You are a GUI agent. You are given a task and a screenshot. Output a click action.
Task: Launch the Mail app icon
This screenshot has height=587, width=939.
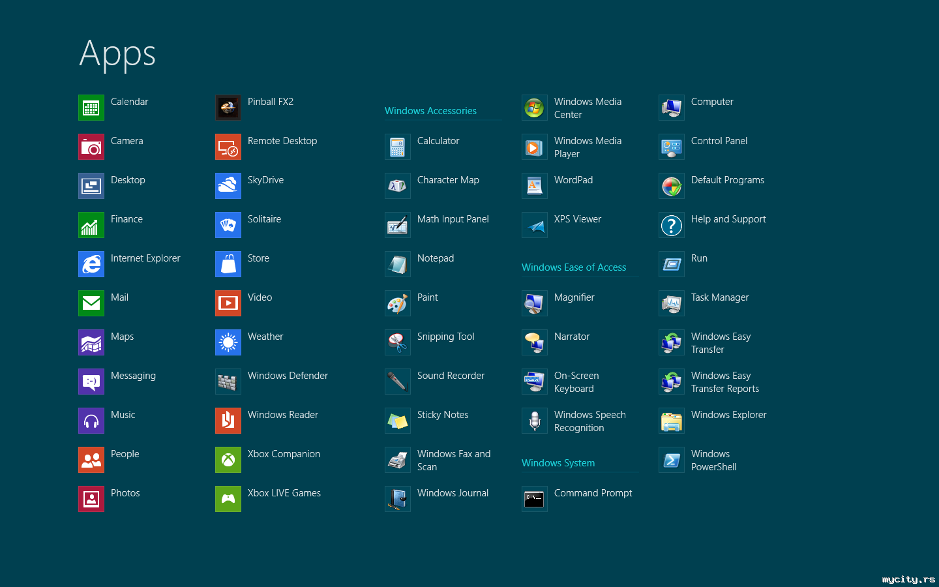(91, 303)
